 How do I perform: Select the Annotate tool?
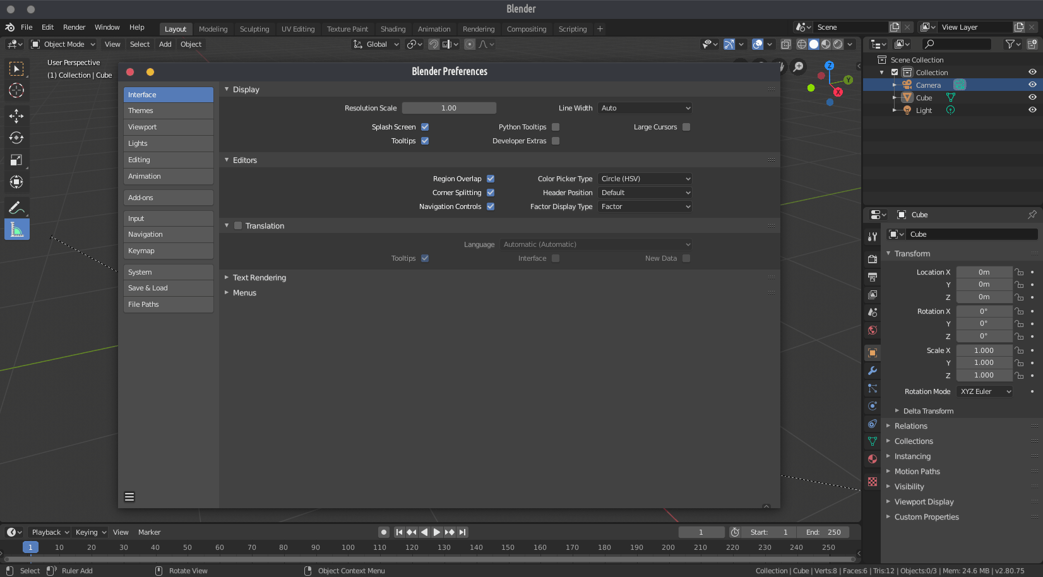pos(16,207)
